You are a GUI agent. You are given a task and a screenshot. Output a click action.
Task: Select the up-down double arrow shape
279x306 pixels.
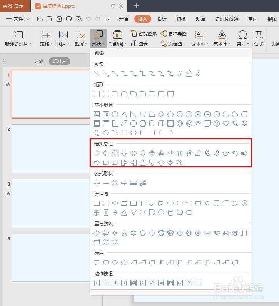[x=143, y=153]
